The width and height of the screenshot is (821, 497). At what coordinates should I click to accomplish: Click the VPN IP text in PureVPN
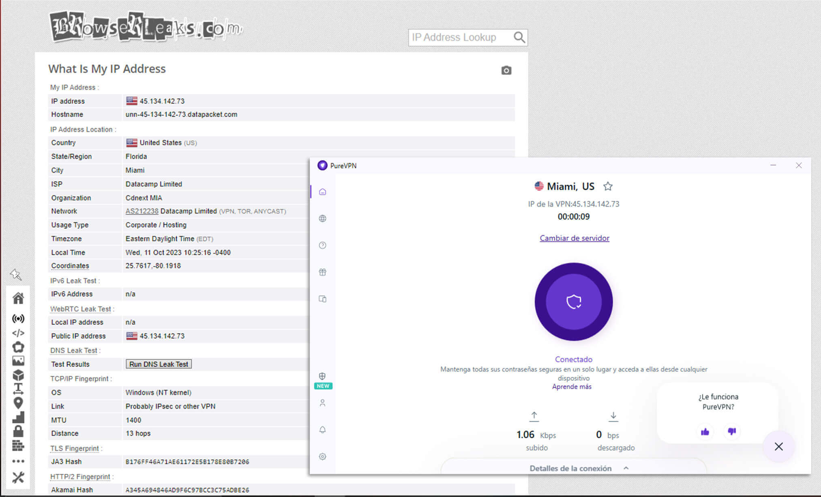point(574,204)
